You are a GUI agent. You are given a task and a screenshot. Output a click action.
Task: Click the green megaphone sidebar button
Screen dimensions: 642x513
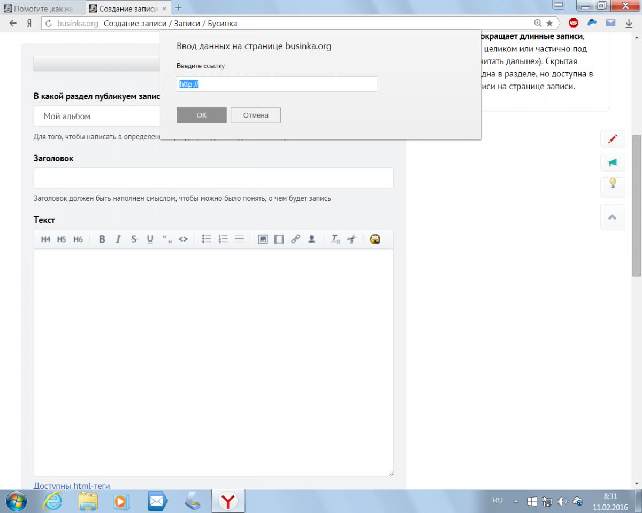[613, 162]
